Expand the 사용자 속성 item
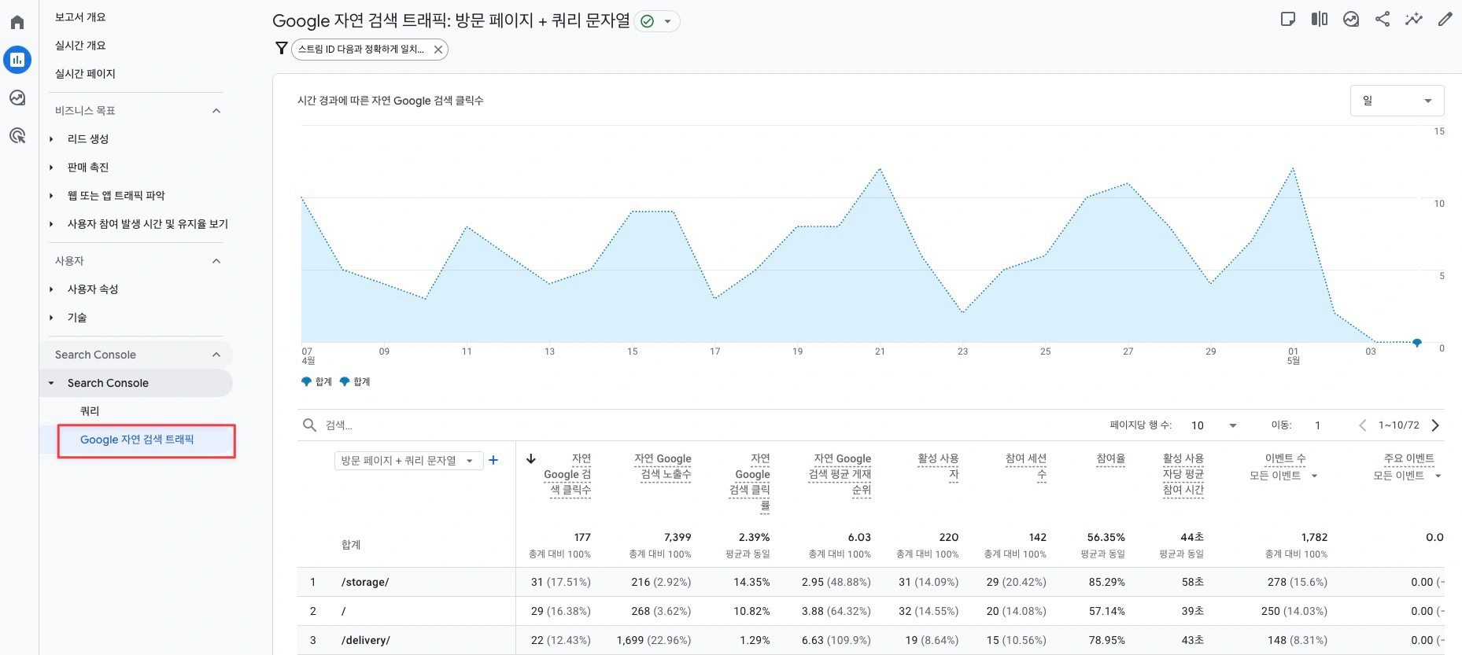 click(x=52, y=289)
